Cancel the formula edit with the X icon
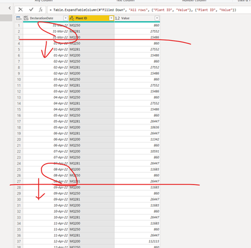Viewport: 251px width, 248px height. click(21, 9)
